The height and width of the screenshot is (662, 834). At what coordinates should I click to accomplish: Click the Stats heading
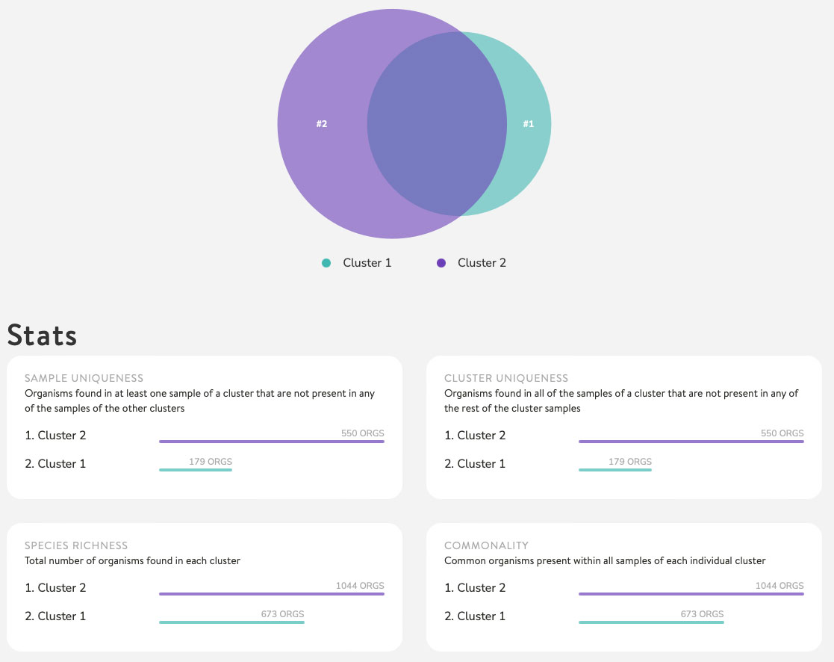coord(43,336)
